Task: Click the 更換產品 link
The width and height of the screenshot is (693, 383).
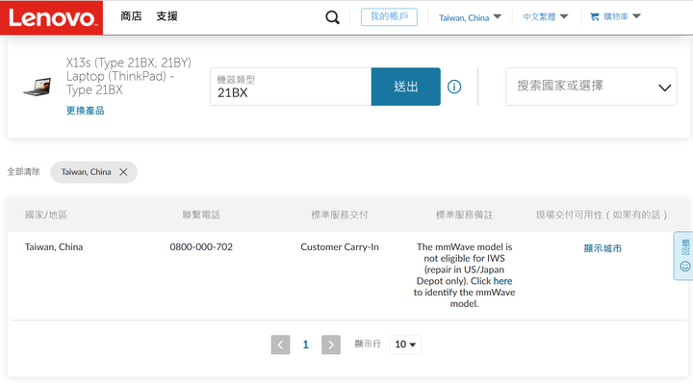Action: [x=86, y=111]
